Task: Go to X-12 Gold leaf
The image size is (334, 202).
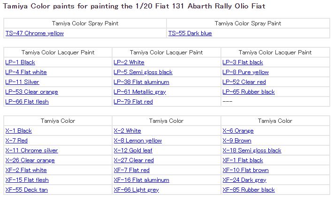Action: click(133, 150)
